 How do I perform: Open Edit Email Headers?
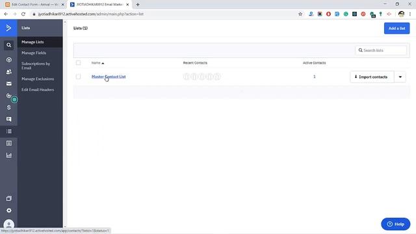pos(38,90)
